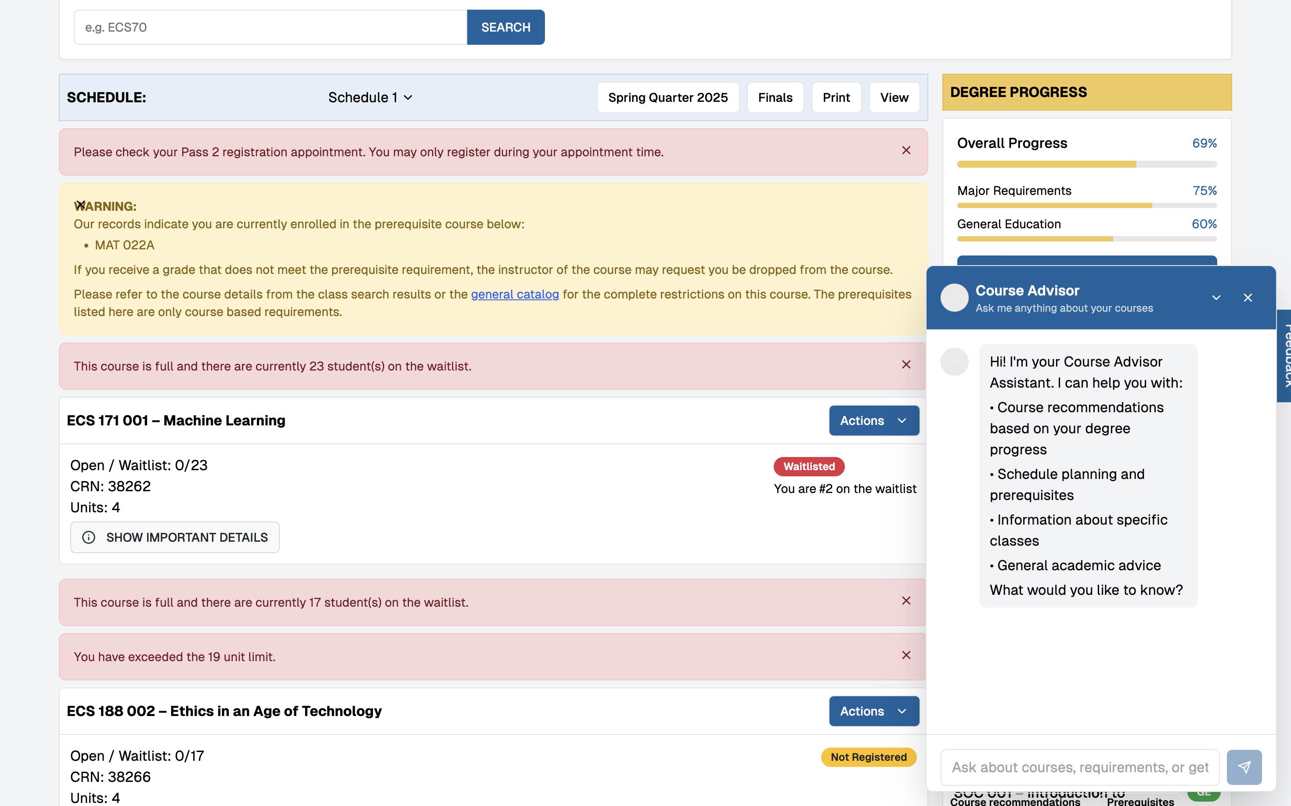Focus the Course Advisor chat input field

(1079, 767)
